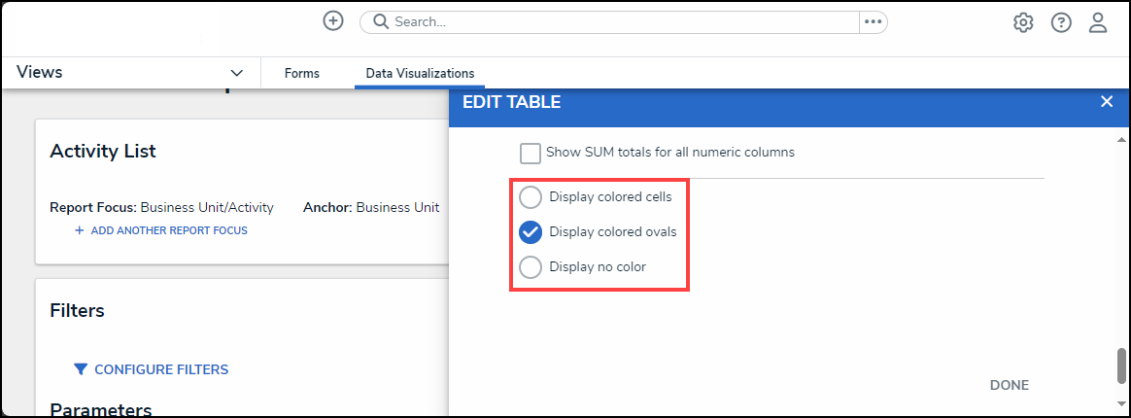Image resolution: width=1131 pixels, height=418 pixels.
Task: Expand the Views dropdown chevron
Action: coord(236,73)
